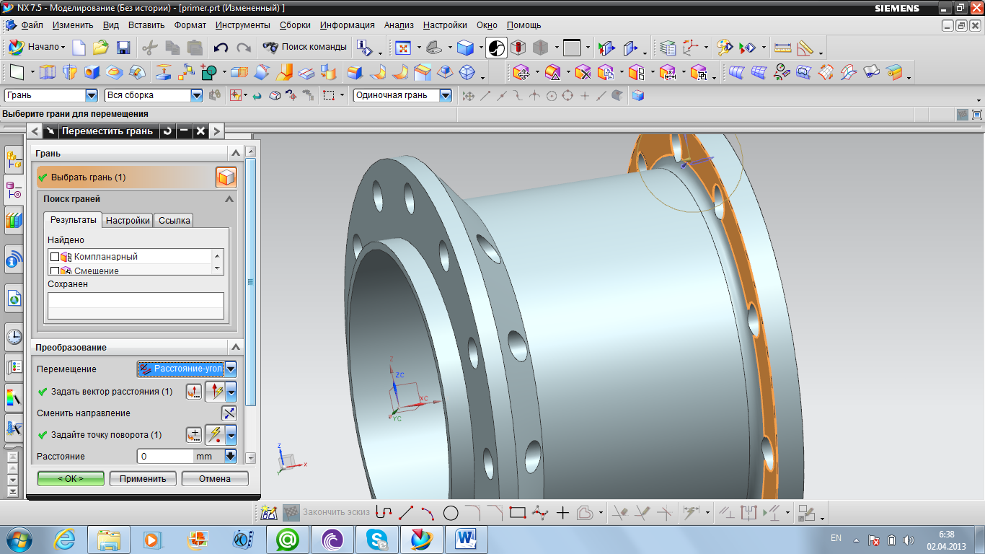This screenshot has height=554, width=985.
Task: Switch to the 'Ссылка' tab
Action: [174, 221]
